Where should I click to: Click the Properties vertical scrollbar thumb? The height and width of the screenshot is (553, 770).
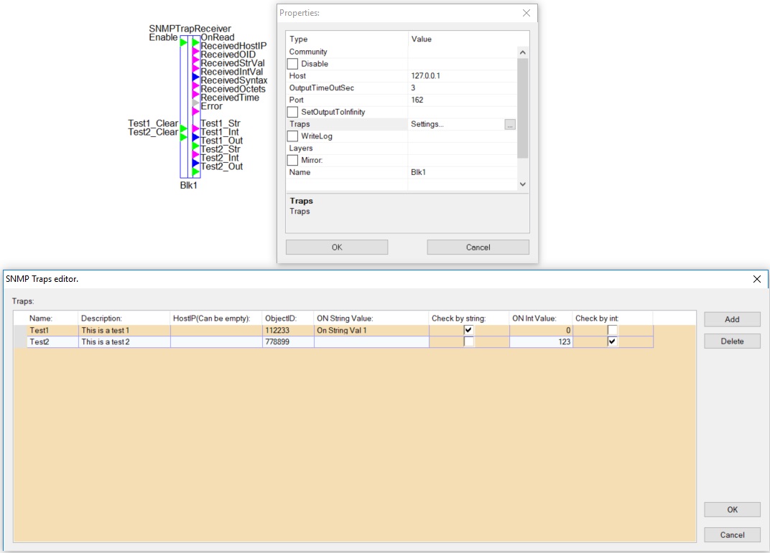(x=522, y=108)
